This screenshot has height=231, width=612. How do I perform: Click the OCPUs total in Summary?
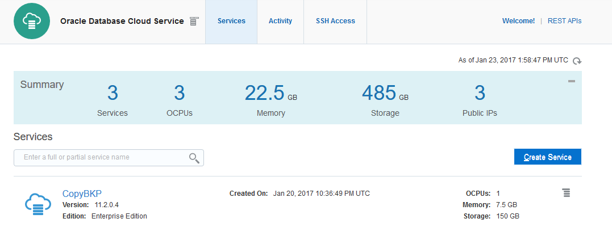point(180,94)
